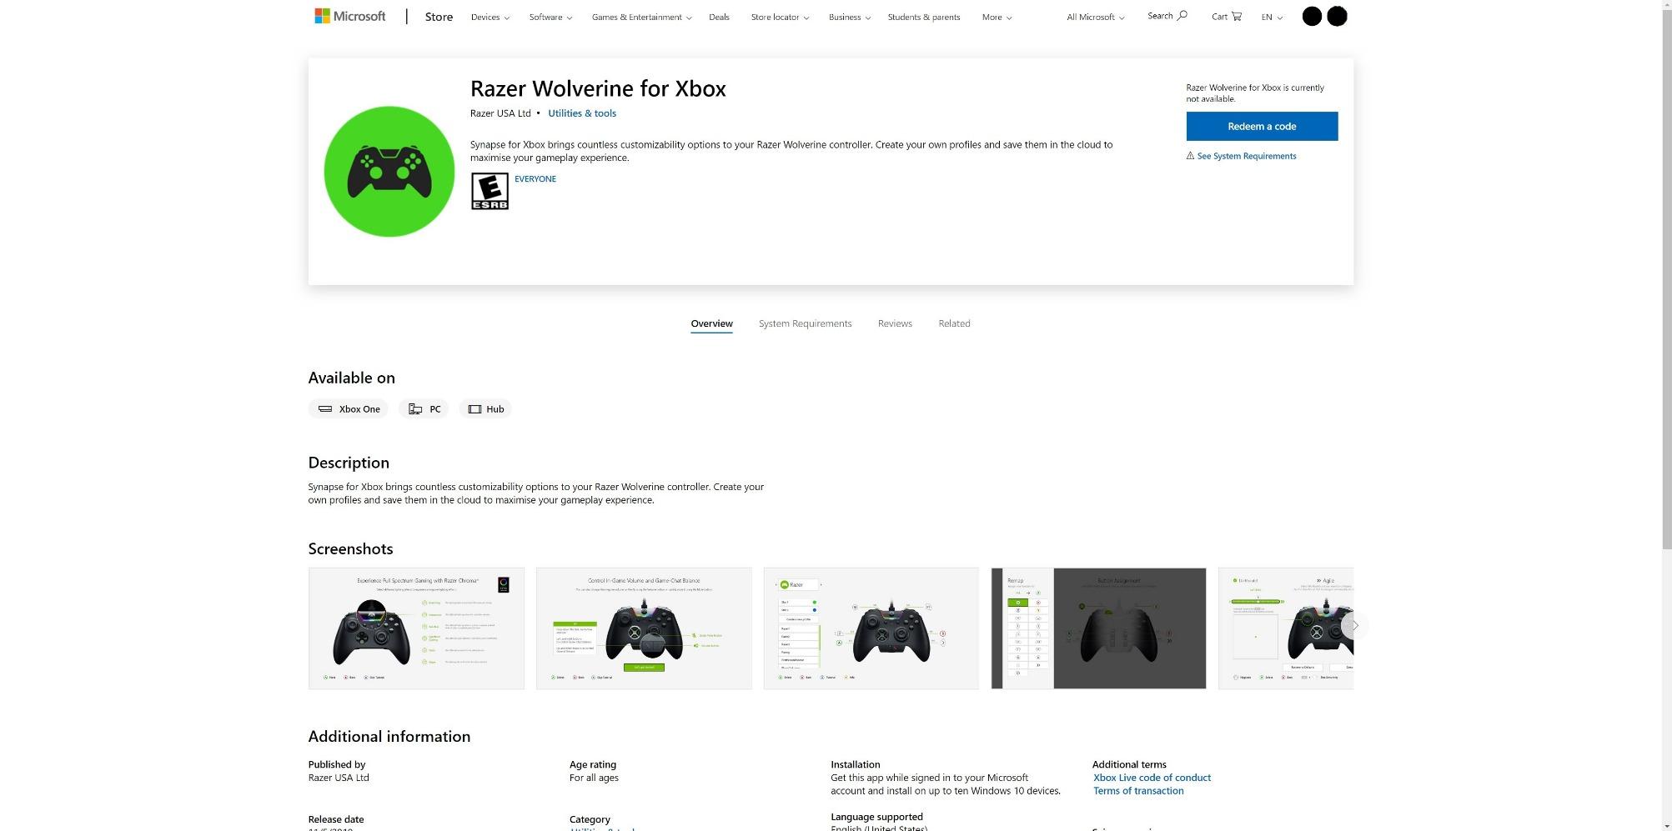Expand the EN language dropdown
The image size is (1672, 831).
pos(1272,17)
